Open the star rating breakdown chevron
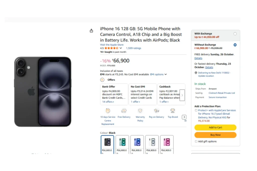The width and height of the screenshot is (257, 171). (121, 48)
